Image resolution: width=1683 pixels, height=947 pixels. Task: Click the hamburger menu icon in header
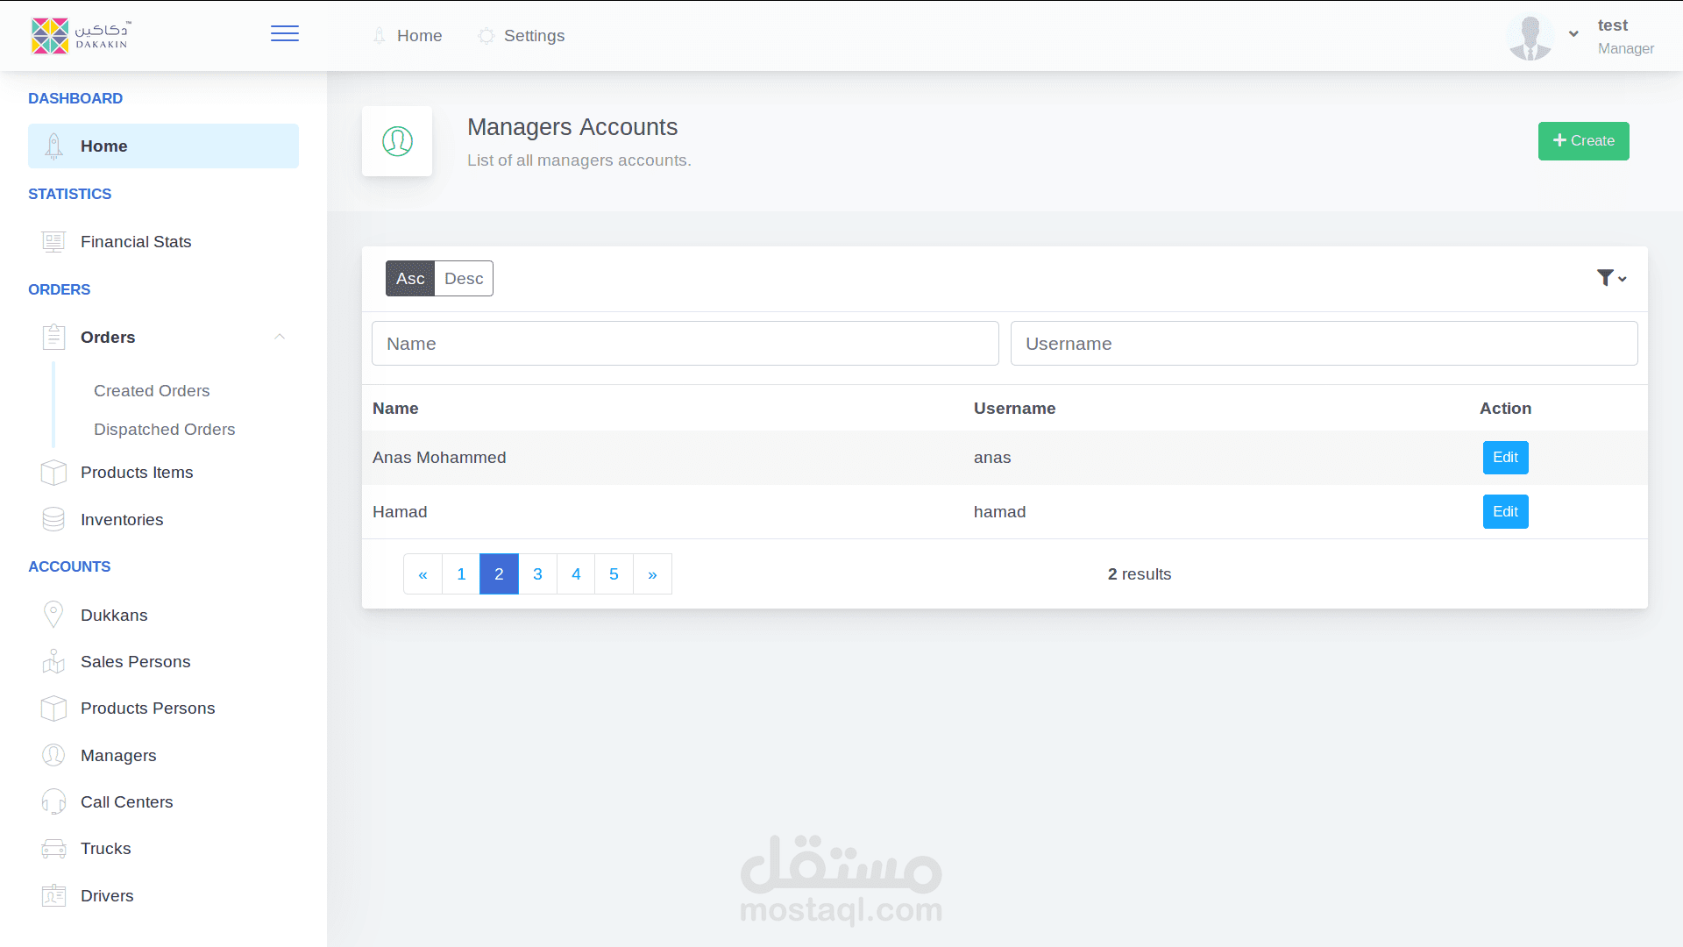point(284,33)
